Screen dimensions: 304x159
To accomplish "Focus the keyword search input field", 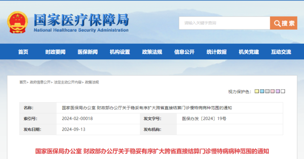I will click(x=225, y=23).
